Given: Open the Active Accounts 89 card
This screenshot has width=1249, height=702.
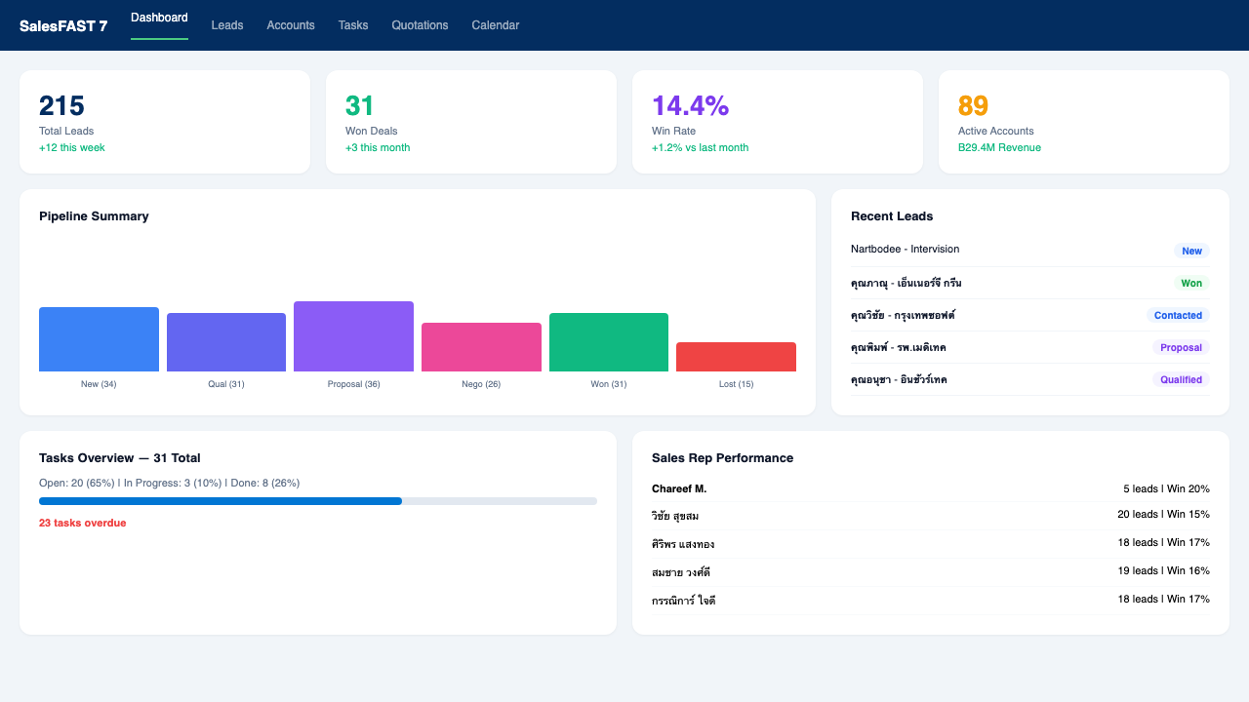Looking at the screenshot, I should (x=1084, y=122).
